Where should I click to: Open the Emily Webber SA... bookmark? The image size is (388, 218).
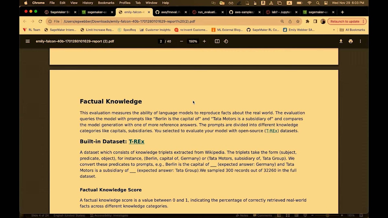pyautogui.click(x=299, y=30)
